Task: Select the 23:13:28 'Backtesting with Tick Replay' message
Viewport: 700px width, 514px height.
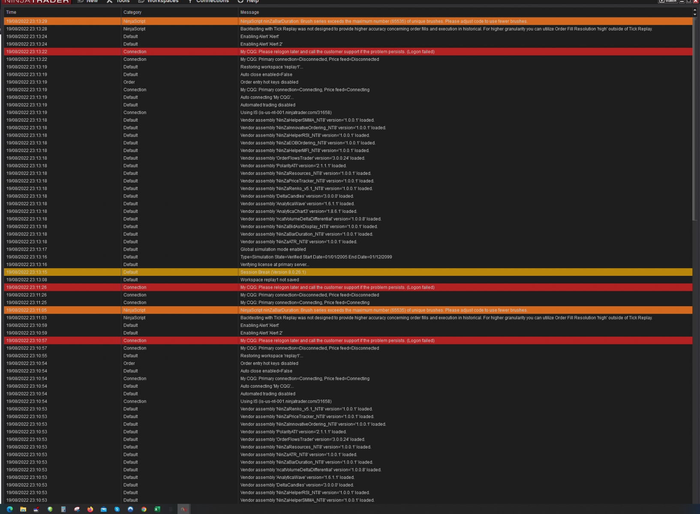Action: [446, 29]
